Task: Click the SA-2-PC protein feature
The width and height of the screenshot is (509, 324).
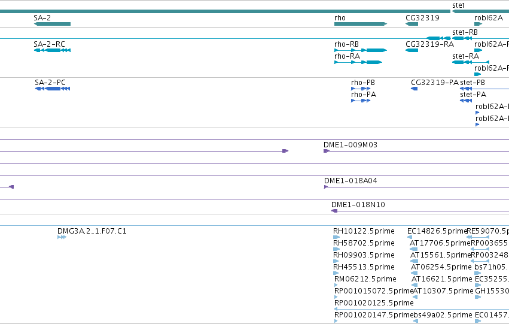Action: [x=53, y=89]
